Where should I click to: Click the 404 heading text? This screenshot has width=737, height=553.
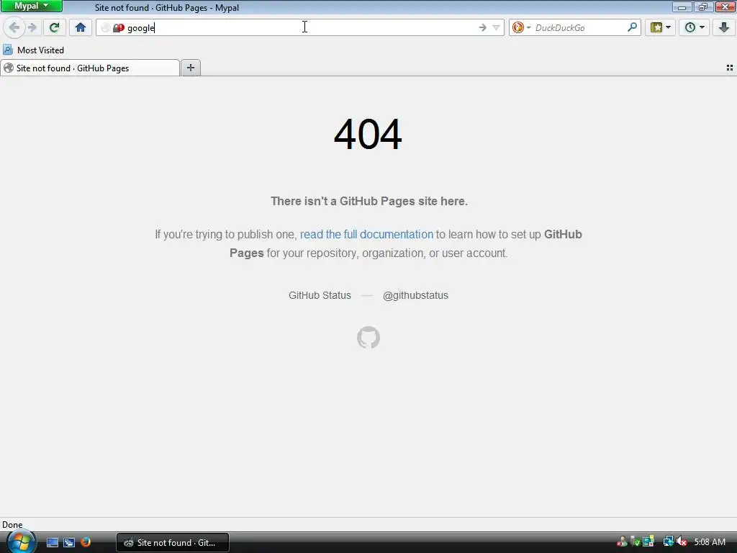pos(368,135)
